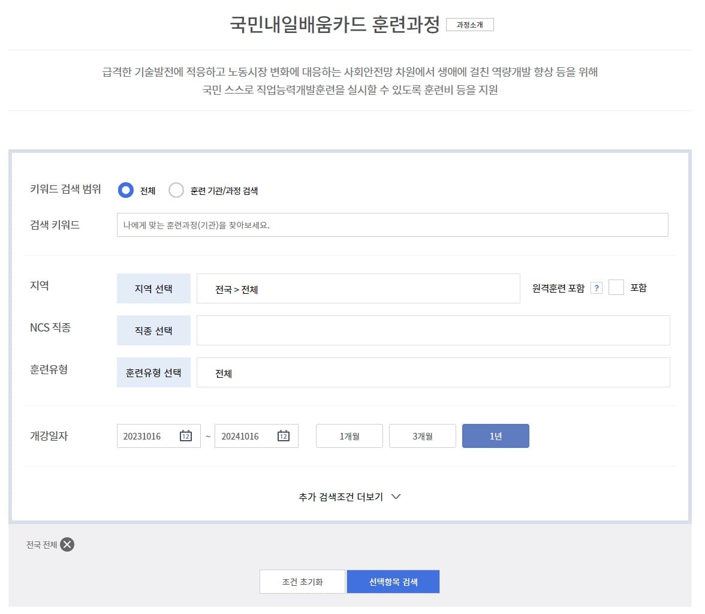Click the region field showing 전국 > 전체
The image size is (705, 614).
[x=358, y=288]
